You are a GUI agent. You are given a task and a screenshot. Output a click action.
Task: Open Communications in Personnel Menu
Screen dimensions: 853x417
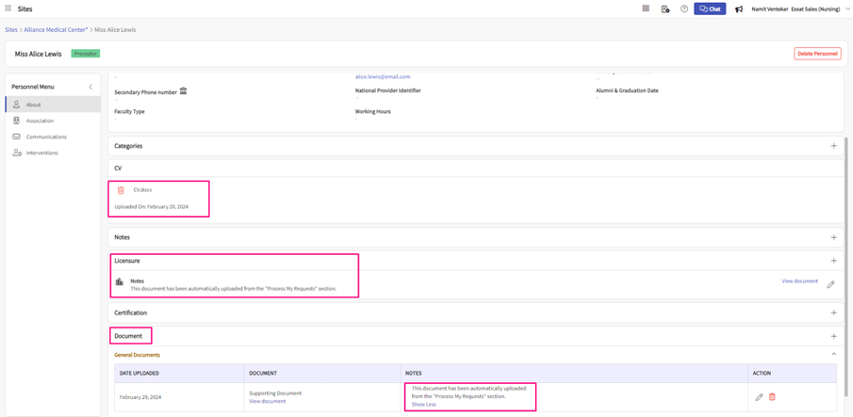[x=45, y=137]
